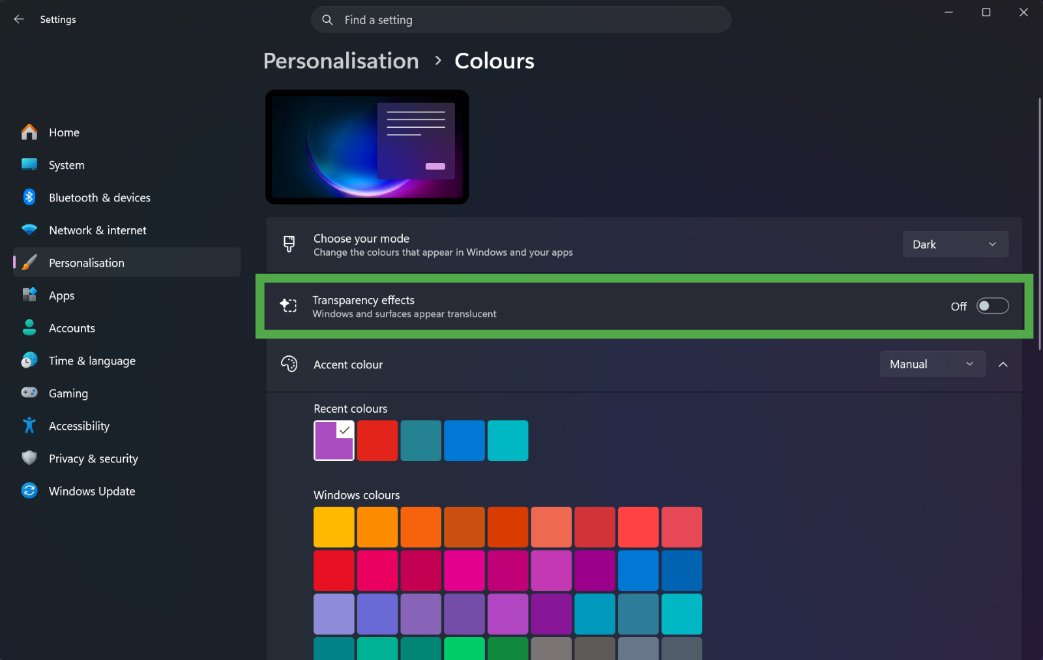Choose the yellow gold Windows colour

[334, 527]
